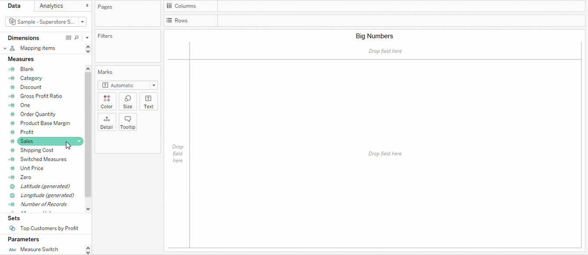This screenshot has width=588, height=255.
Task: Switch to the Analytics tab
Action: [x=50, y=6]
